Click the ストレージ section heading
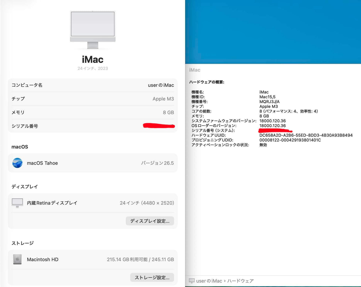361x287 pixels. tap(22, 243)
